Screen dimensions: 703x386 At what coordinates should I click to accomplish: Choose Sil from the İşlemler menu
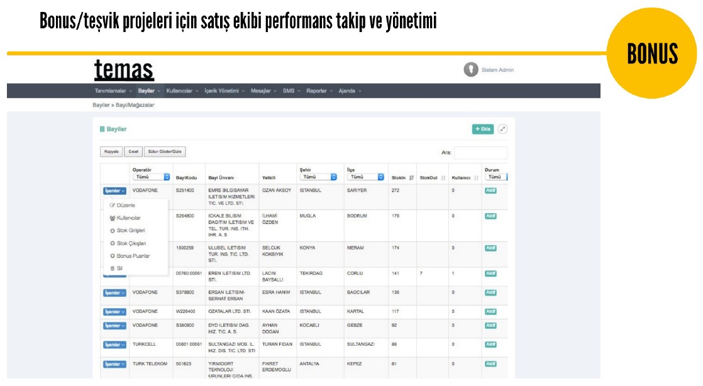pyautogui.click(x=116, y=268)
